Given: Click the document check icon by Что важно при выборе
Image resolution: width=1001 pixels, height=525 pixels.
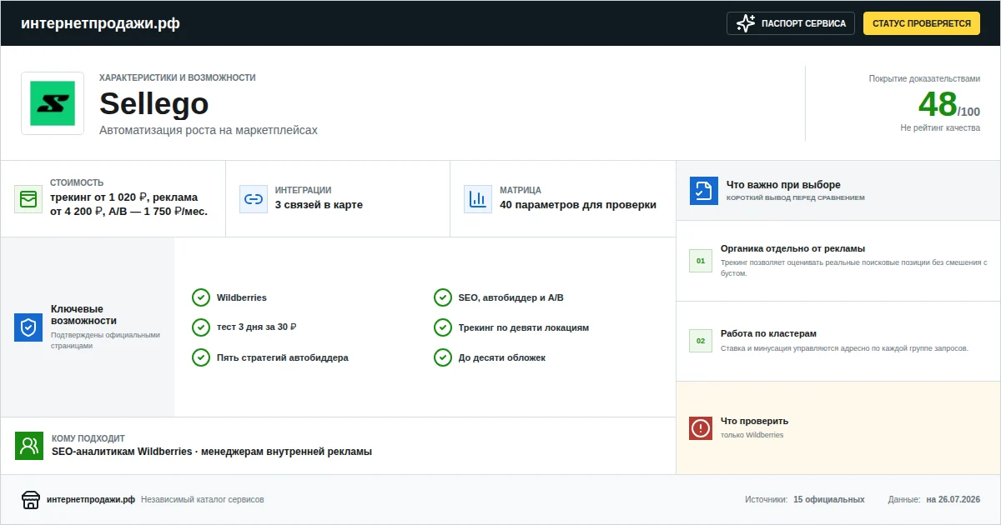Looking at the screenshot, I should [x=704, y=191].
